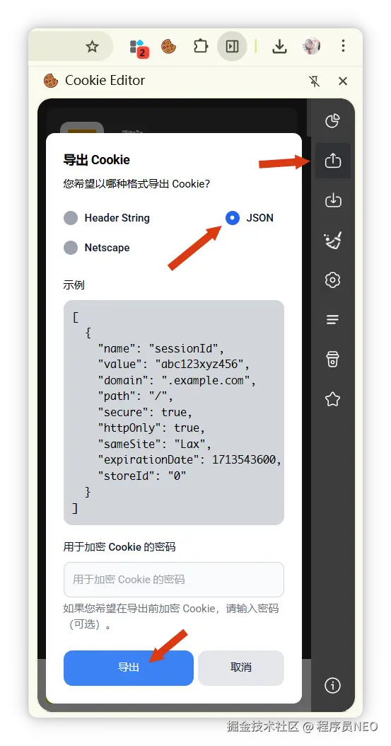The image size is (391, 746).
Task: Unpin the Cookie Editor side panel
Action: pyautogui.click(x=315, y=81)
